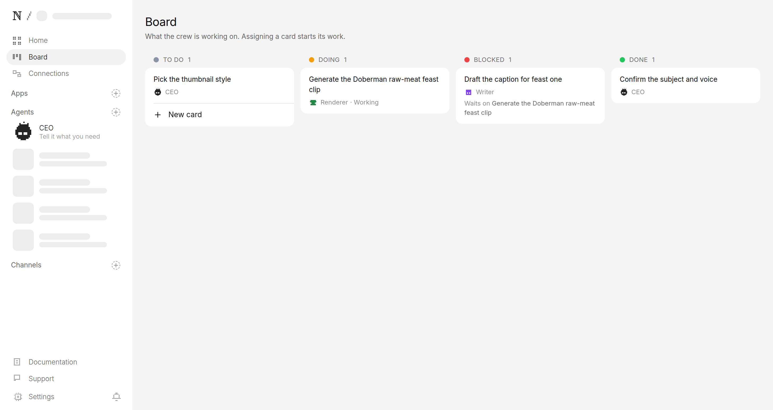Click the grey TO DO status dot
The image size is (773, 410).
point(156,60)
